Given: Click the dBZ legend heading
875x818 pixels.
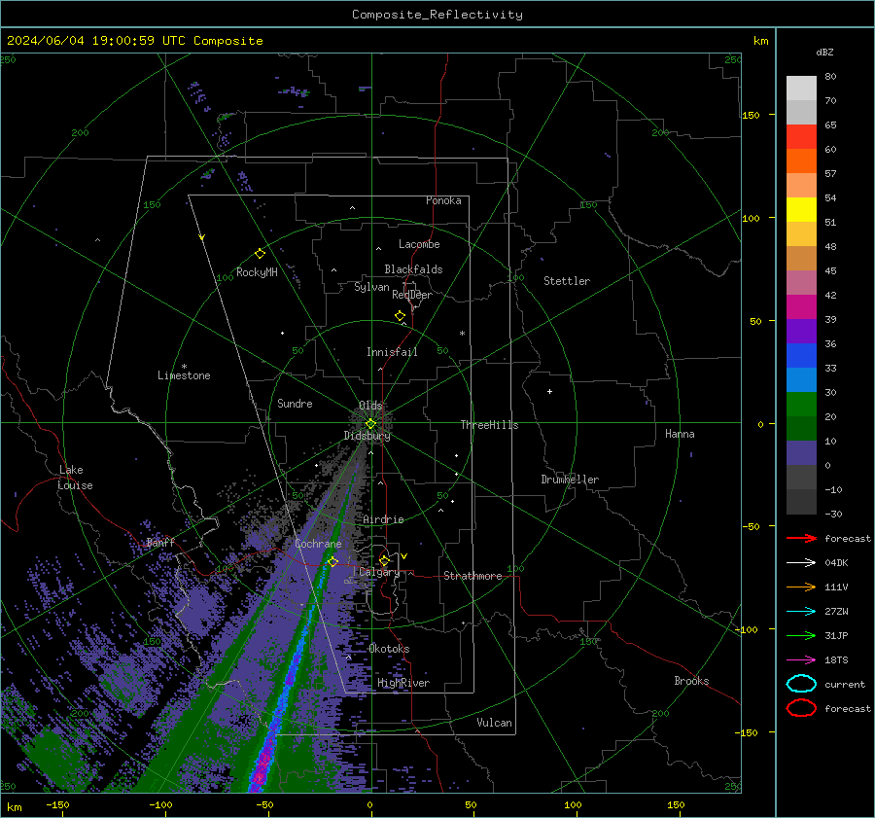Looking at the screenshot, I should (824, 52).
